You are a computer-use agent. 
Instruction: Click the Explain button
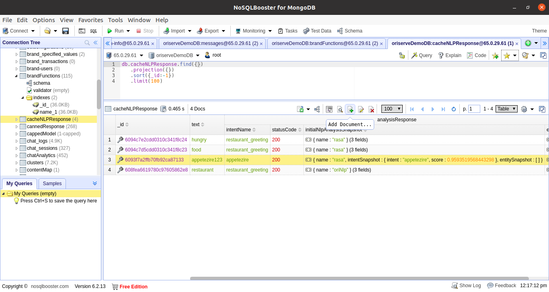tap(450, 55)
